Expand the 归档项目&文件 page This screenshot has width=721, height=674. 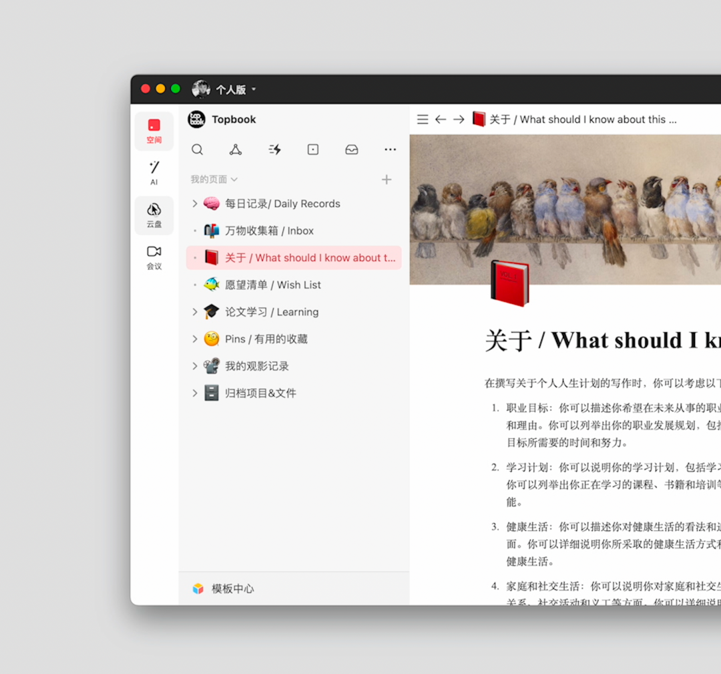(194, 393)
